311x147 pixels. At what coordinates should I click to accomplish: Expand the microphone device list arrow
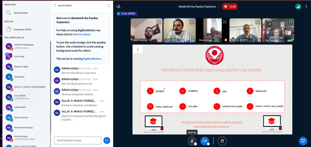[196, 144]
